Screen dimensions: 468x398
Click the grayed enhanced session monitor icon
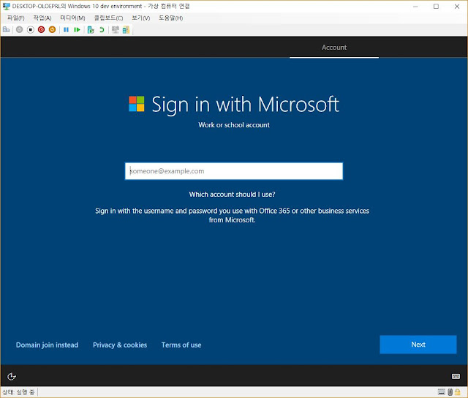pyautogui.click(x=116, y=29)
